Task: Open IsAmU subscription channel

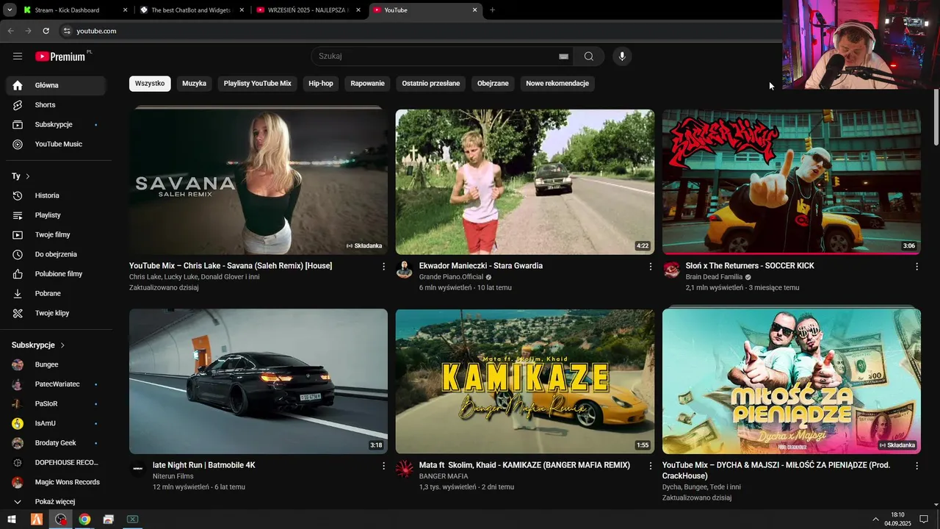Action: coord(56,424)
